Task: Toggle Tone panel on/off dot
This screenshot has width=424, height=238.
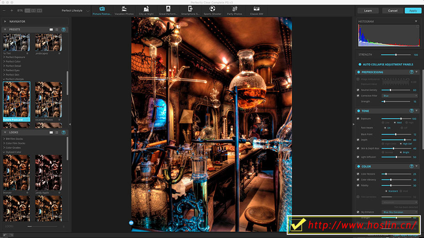Action: click(x=358, y=111)
